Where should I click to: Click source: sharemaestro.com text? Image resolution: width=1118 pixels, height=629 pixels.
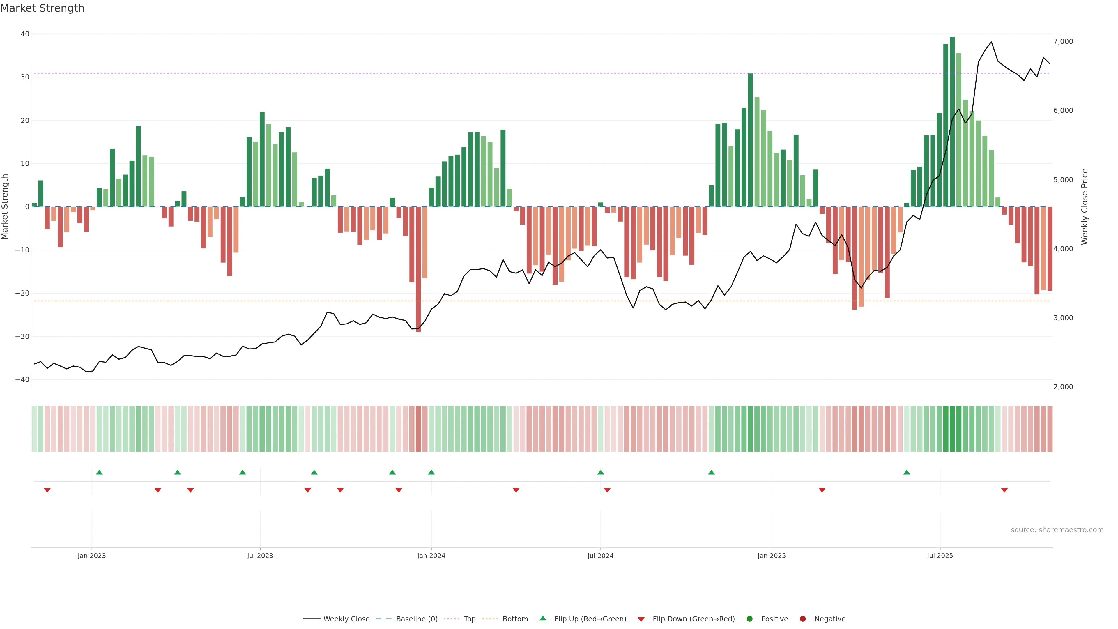(x=1057, y=530)
